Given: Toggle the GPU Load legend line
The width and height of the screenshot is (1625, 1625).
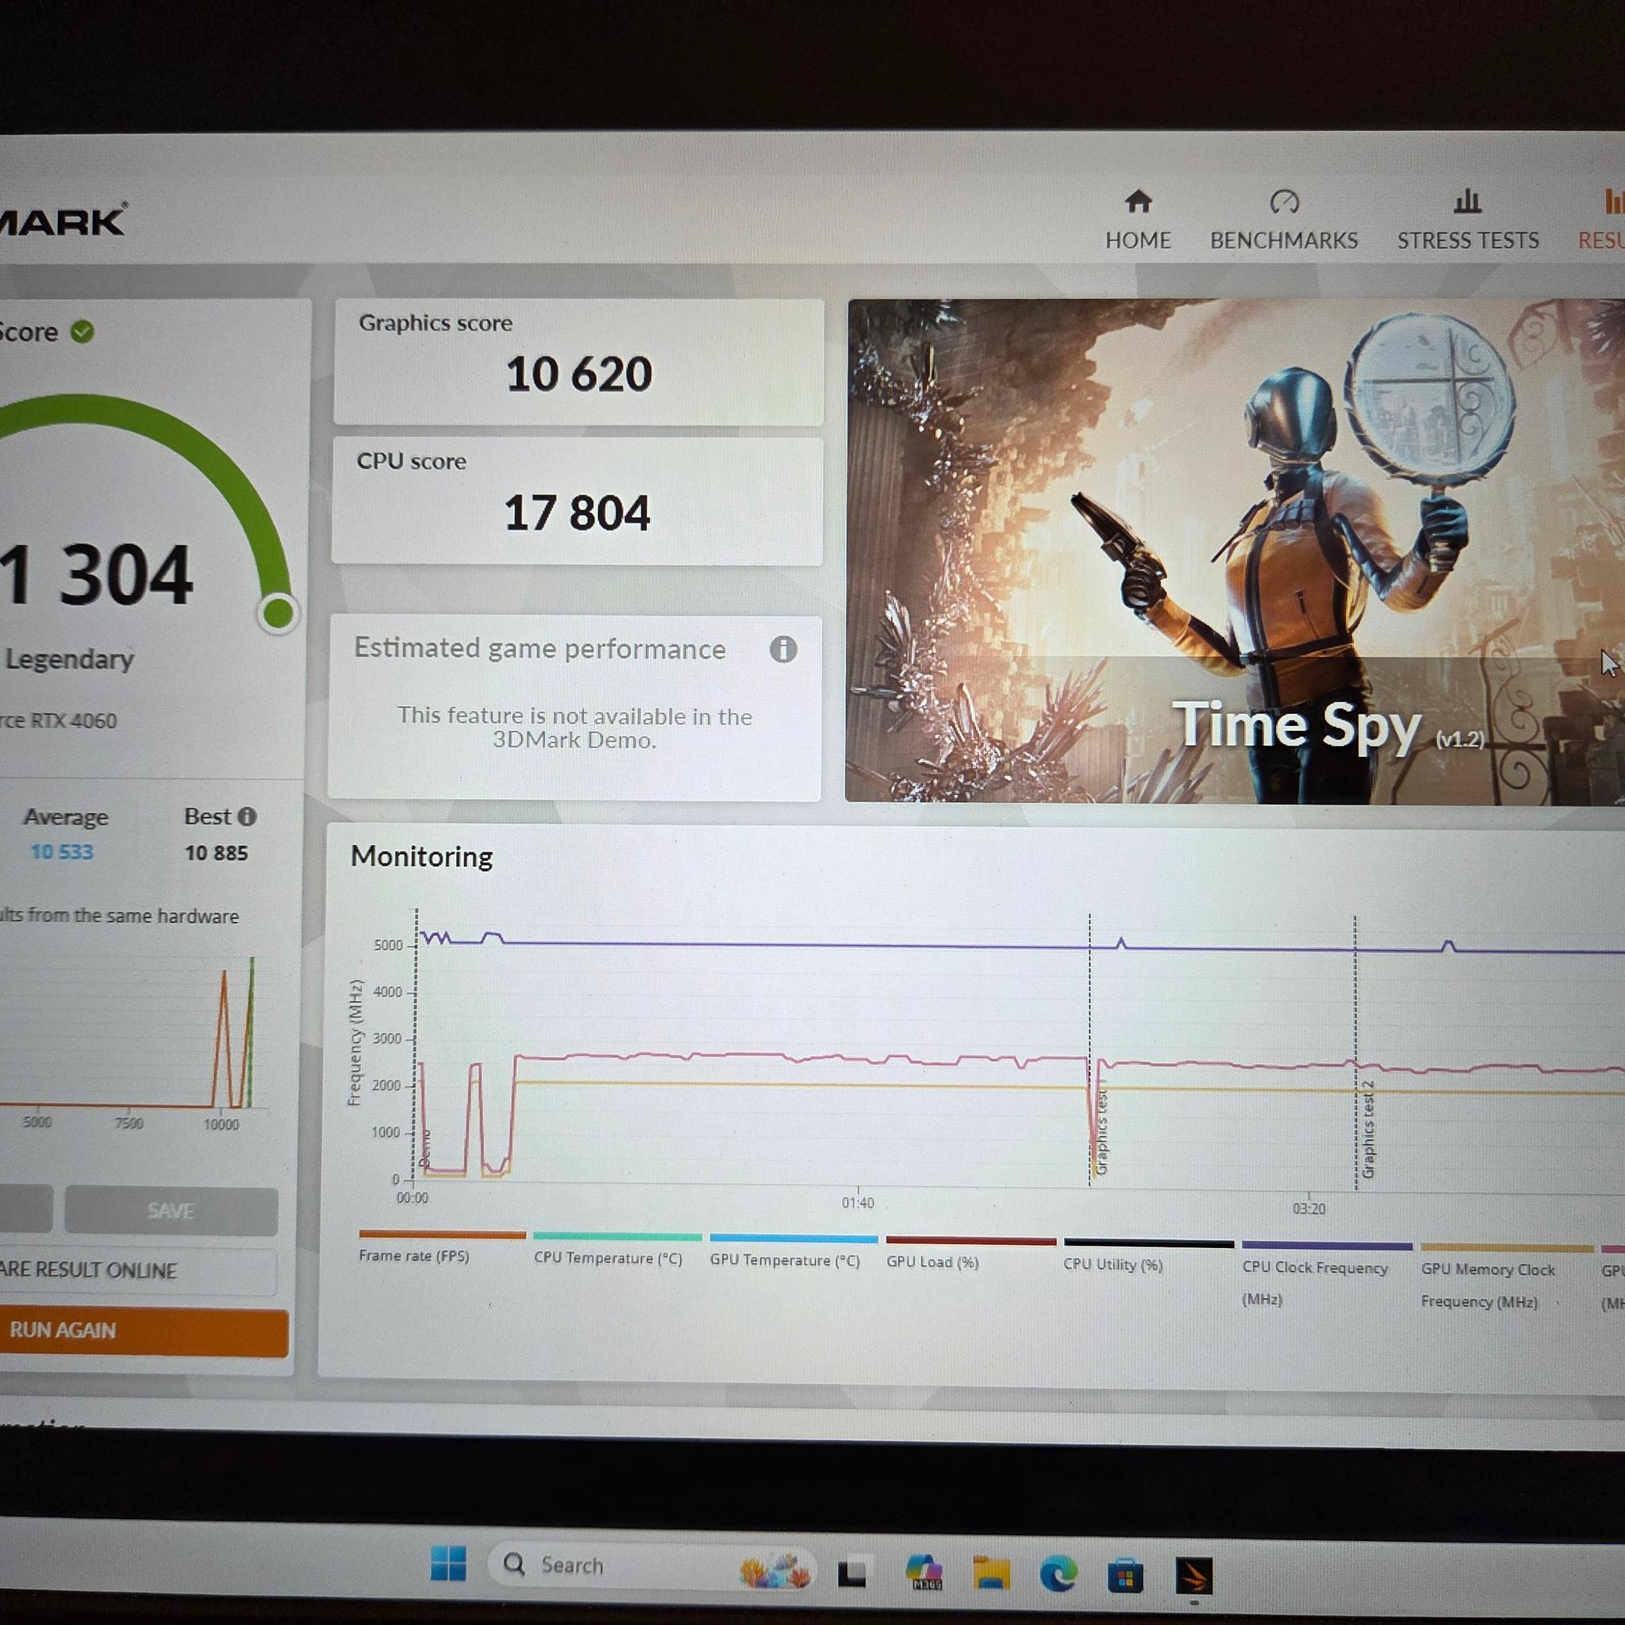Looking at the screenshot, I should pos(970,1251).
